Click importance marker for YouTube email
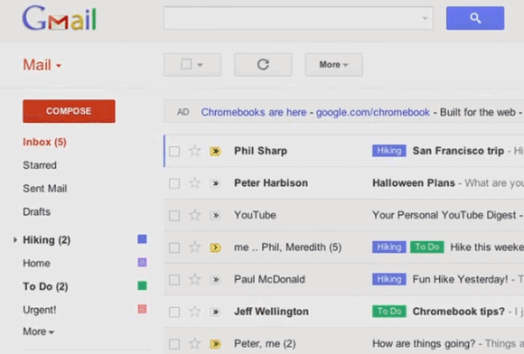This screenshot has height=354, width=524. tap(216, 216)
